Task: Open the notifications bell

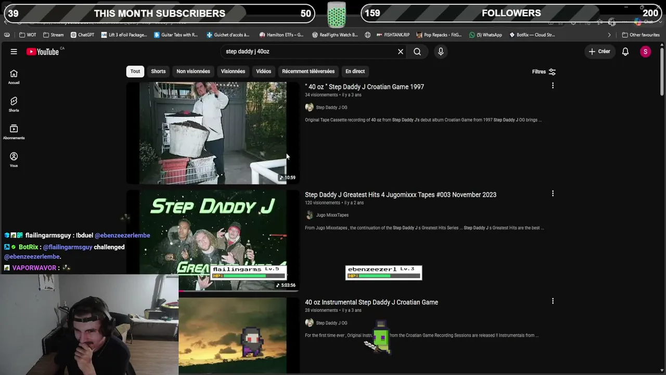Action: 625,52
